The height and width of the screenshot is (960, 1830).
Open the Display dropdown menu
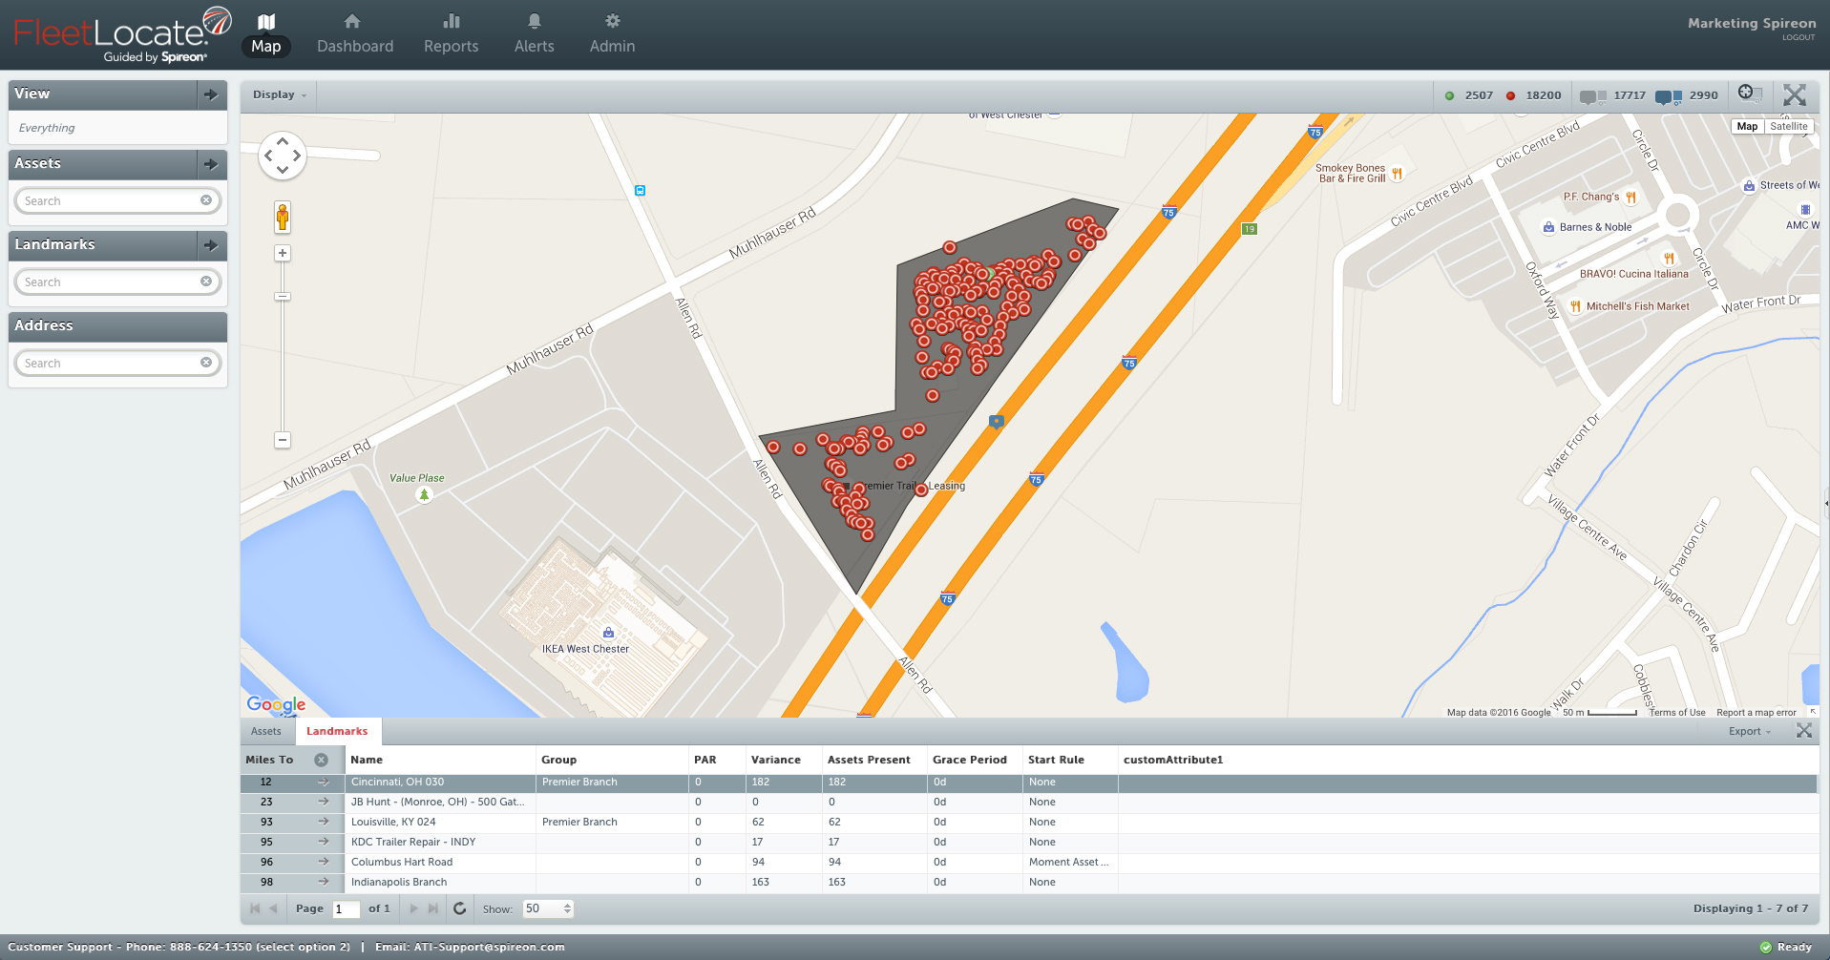click(280, 95)
